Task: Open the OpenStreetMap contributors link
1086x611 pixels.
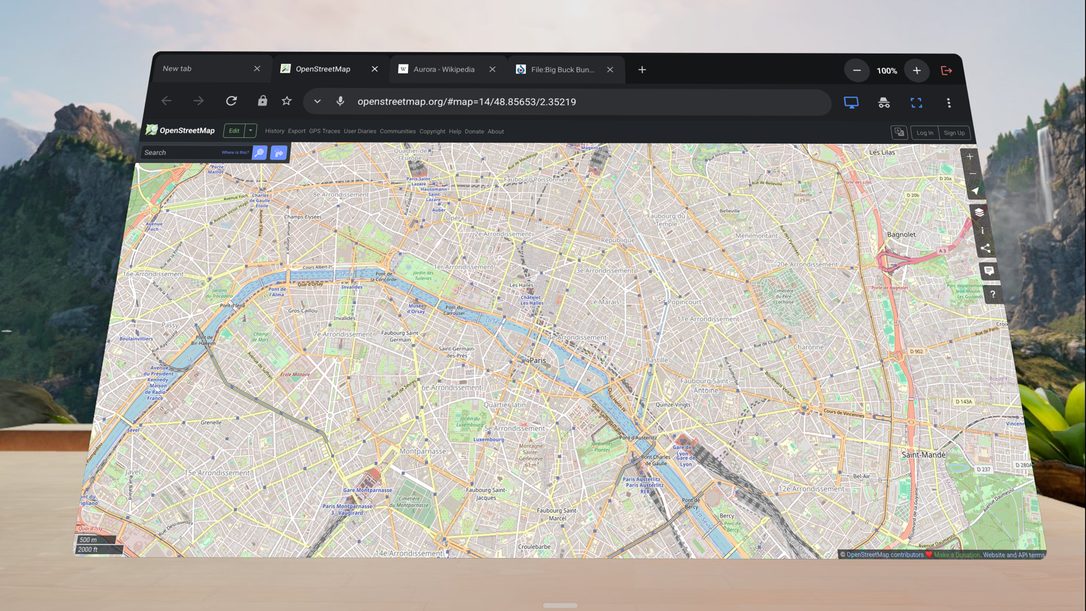Action: pyautogui.click(x=884, y=555)
